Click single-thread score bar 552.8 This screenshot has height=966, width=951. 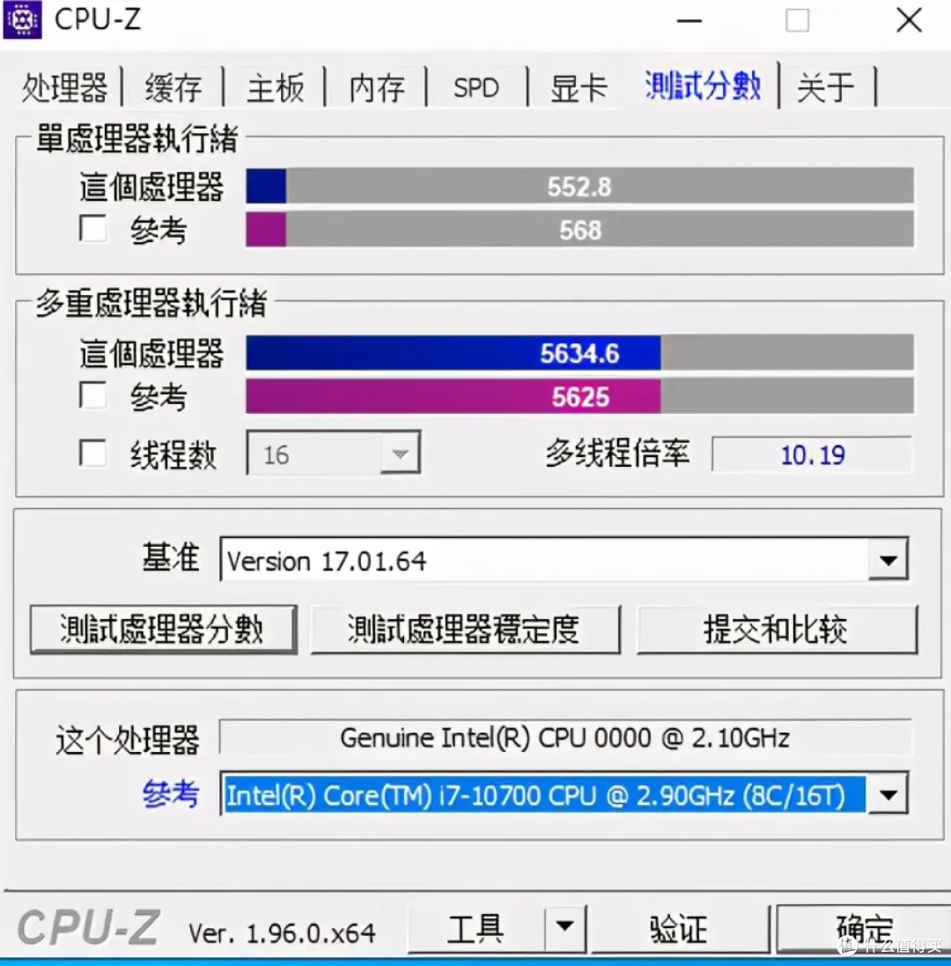[x=579, y=186]
